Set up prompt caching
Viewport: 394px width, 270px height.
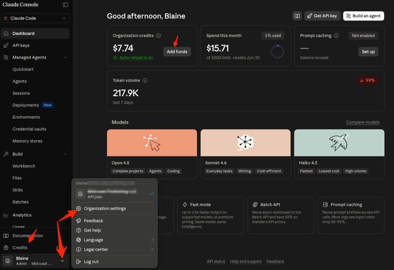pyautogui.click(x=368, y=52)
